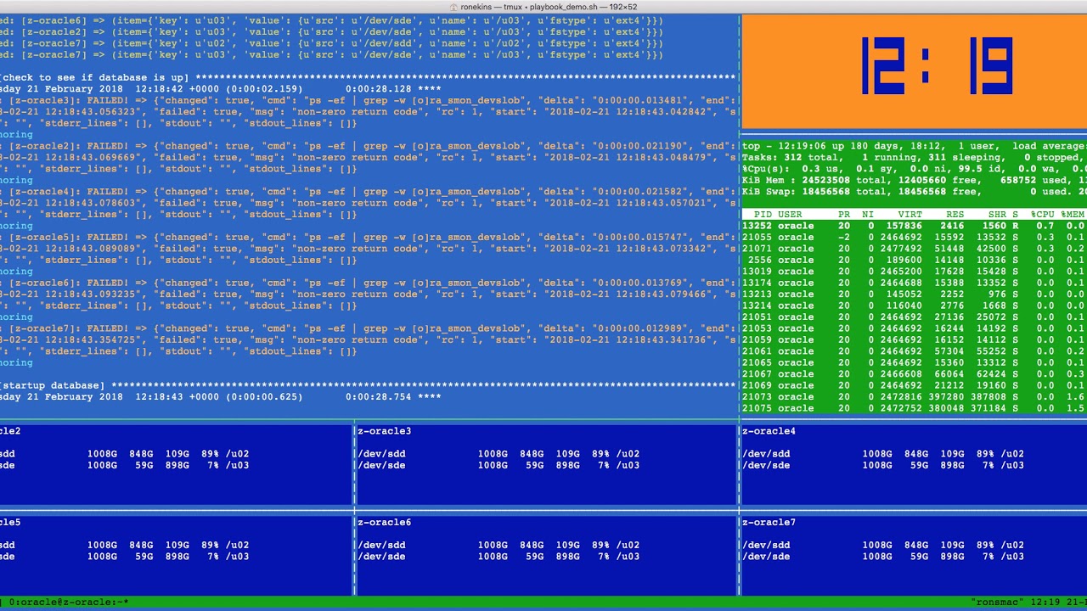Click the SHR column header in top
The width and height of the screenshot is (1087, 611).
997,215
